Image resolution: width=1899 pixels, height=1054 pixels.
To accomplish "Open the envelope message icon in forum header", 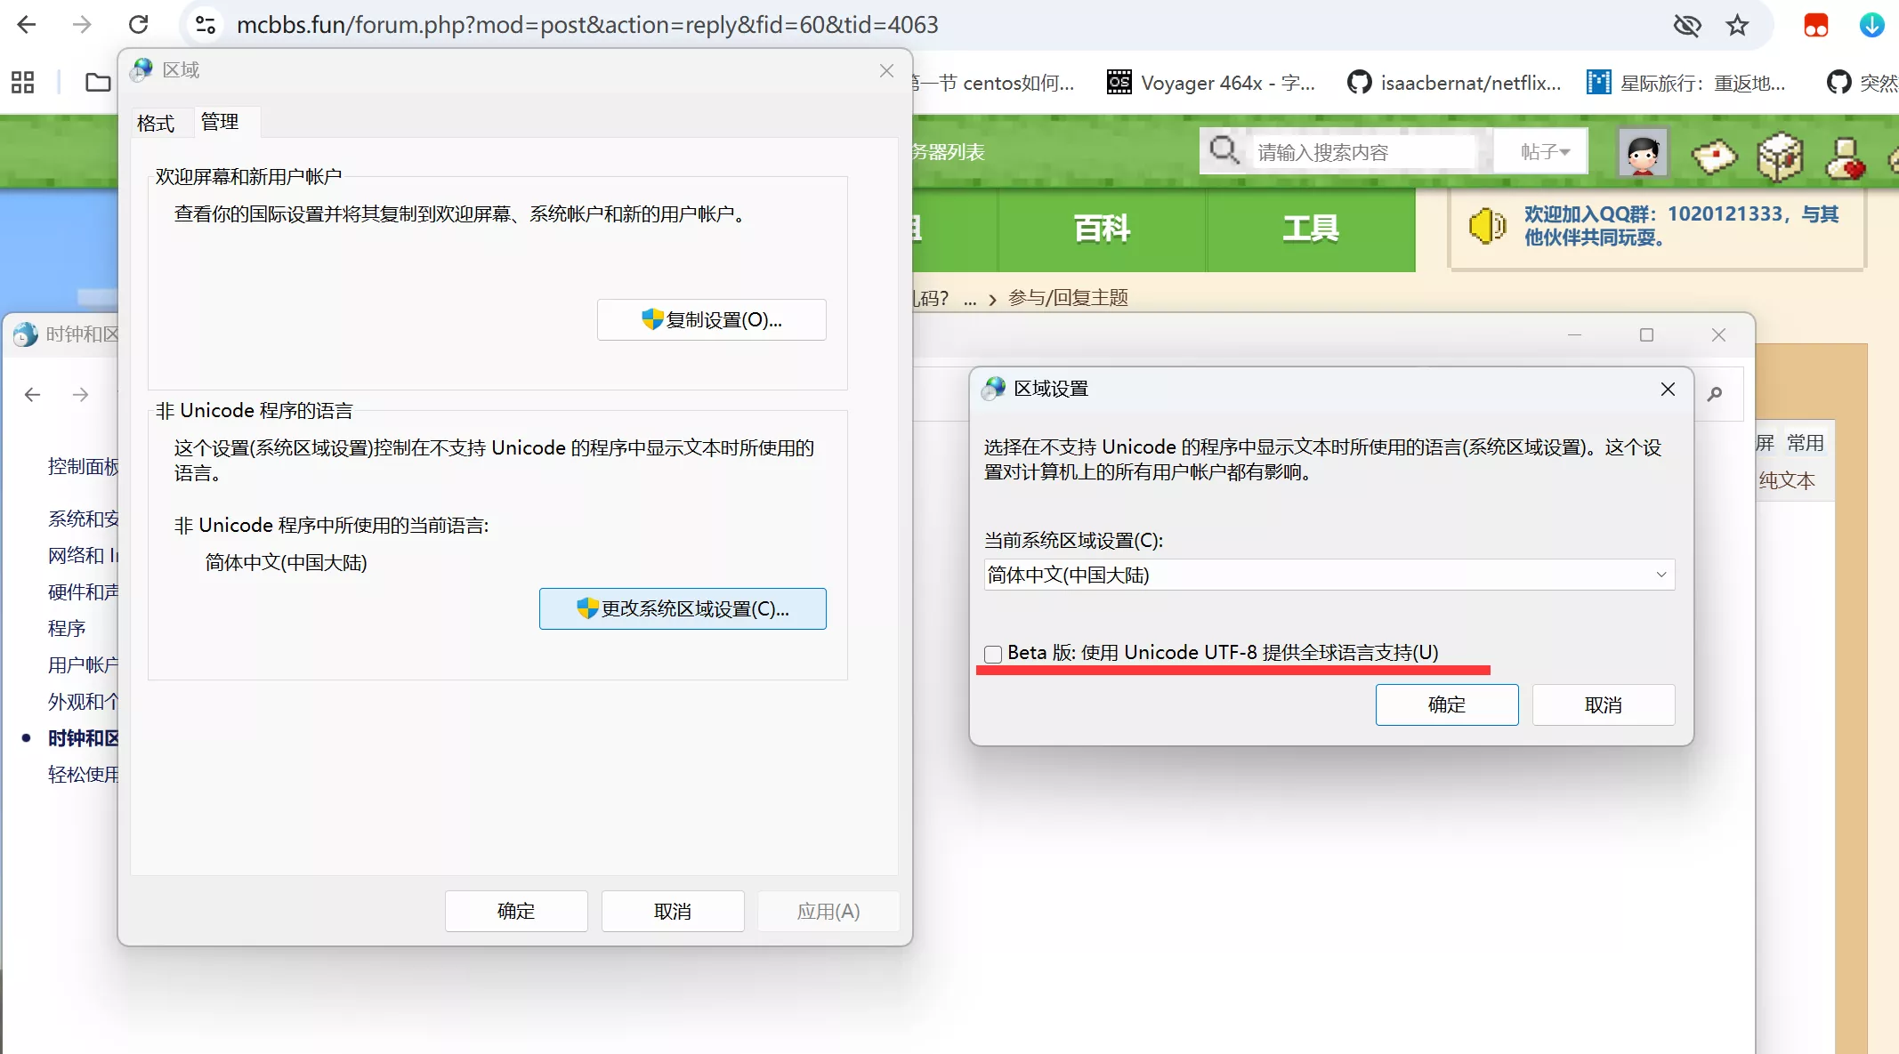I will click(1713, 157).
